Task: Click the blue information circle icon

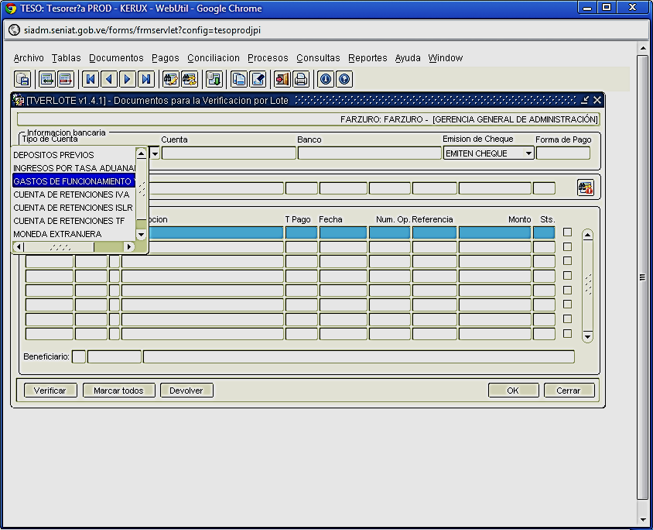Action: tap(326, 79)
